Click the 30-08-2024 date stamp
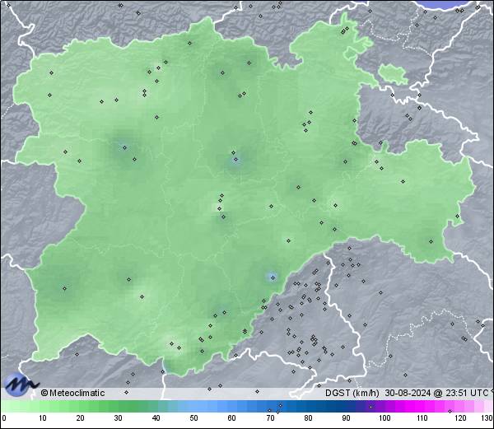The width and height of the screenshot is (494, 429). point(408,393)
